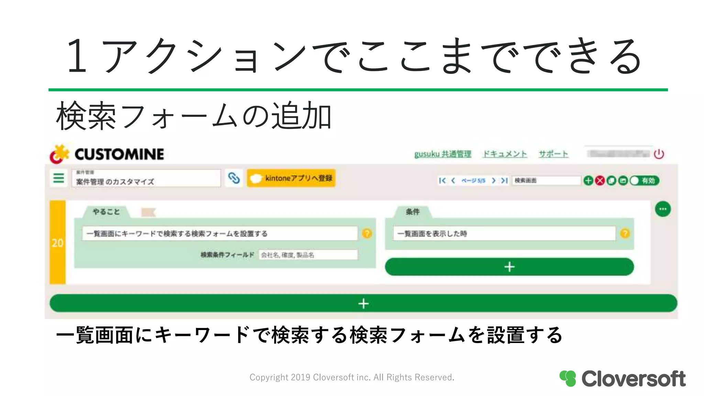Click the copy page icon
The height and width of the screenshot is (396, 704).
pos(611,180)
